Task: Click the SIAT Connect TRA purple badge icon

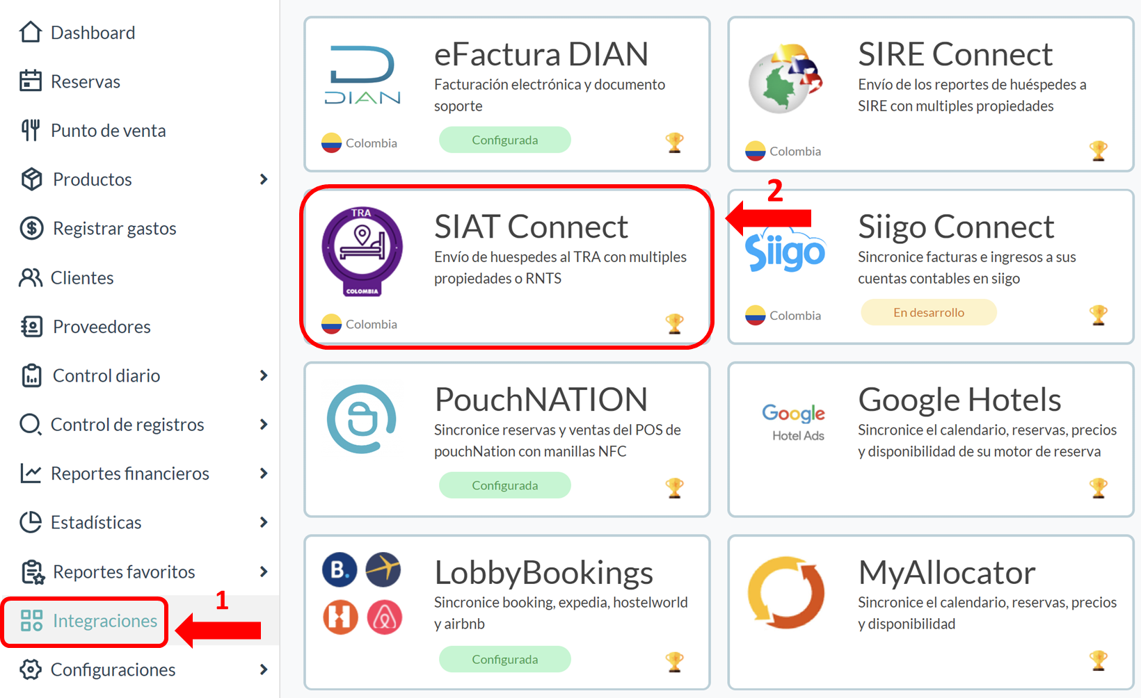Action: pyautogui.click(x=362, y=250)
